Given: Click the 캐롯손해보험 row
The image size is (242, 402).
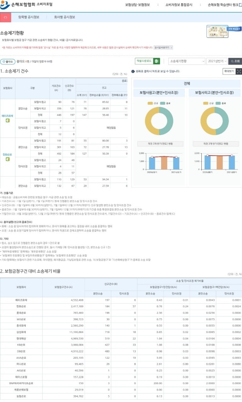Looking at the screenshot, I should (121, 389).
